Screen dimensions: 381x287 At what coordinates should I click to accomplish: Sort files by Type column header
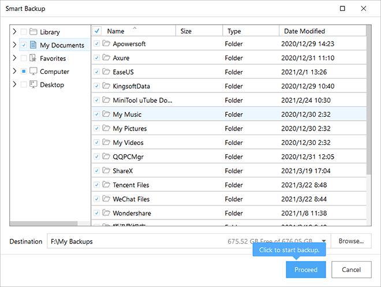click(234, 31)
